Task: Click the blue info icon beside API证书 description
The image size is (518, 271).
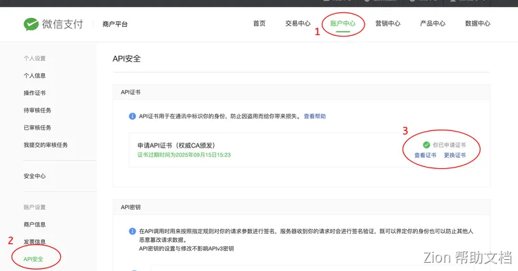Action: coord(132,117)
